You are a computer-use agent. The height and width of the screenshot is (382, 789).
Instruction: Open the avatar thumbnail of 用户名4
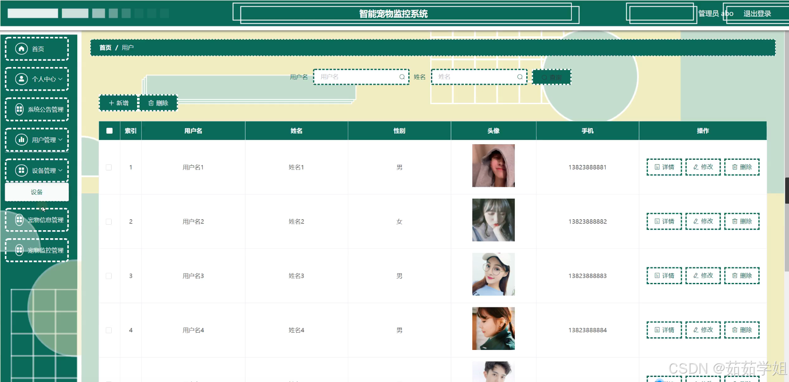tap(493, 328)
